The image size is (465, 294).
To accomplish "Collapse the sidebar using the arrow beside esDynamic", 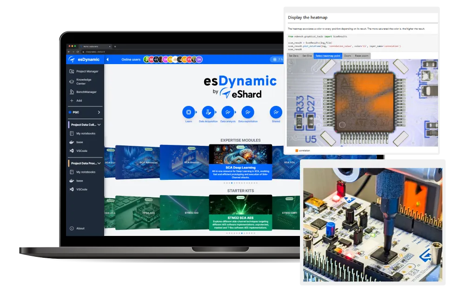I will (107, 59).
